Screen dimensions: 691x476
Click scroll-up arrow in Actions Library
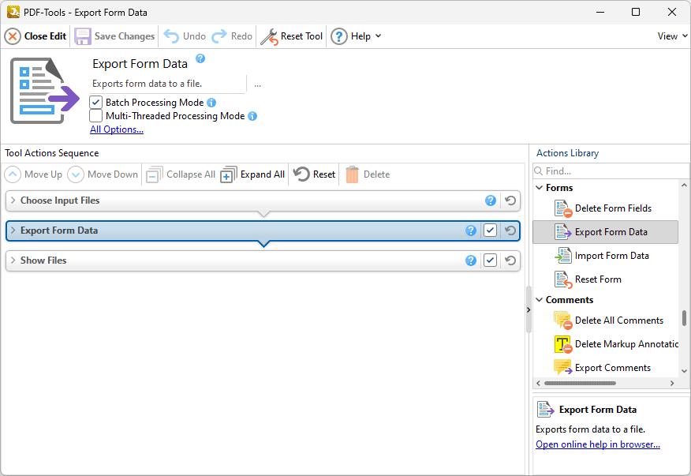pos(684,186)
